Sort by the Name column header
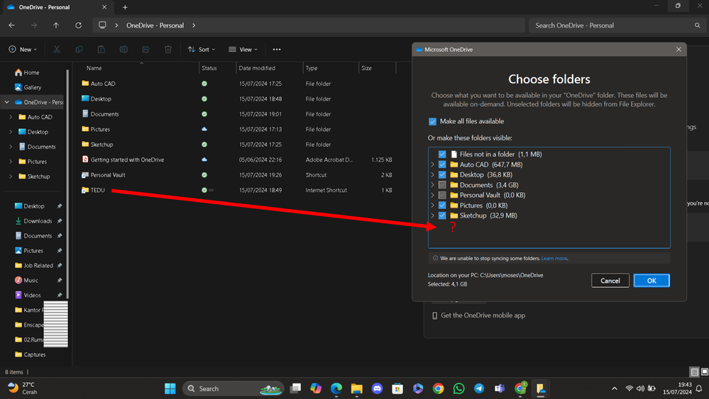709x399 pixels. pyautogui.click(x=141, y=68)
